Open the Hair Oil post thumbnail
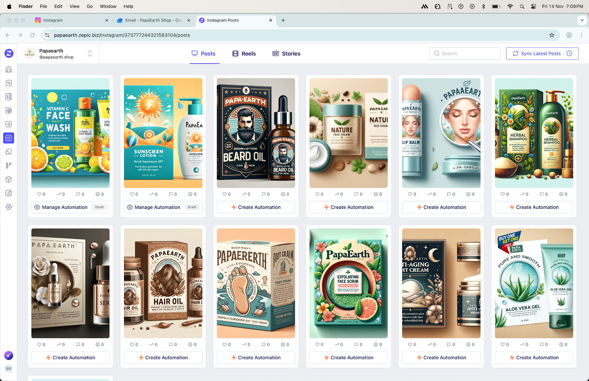This screenshot has height=381, width=589. 163,283
